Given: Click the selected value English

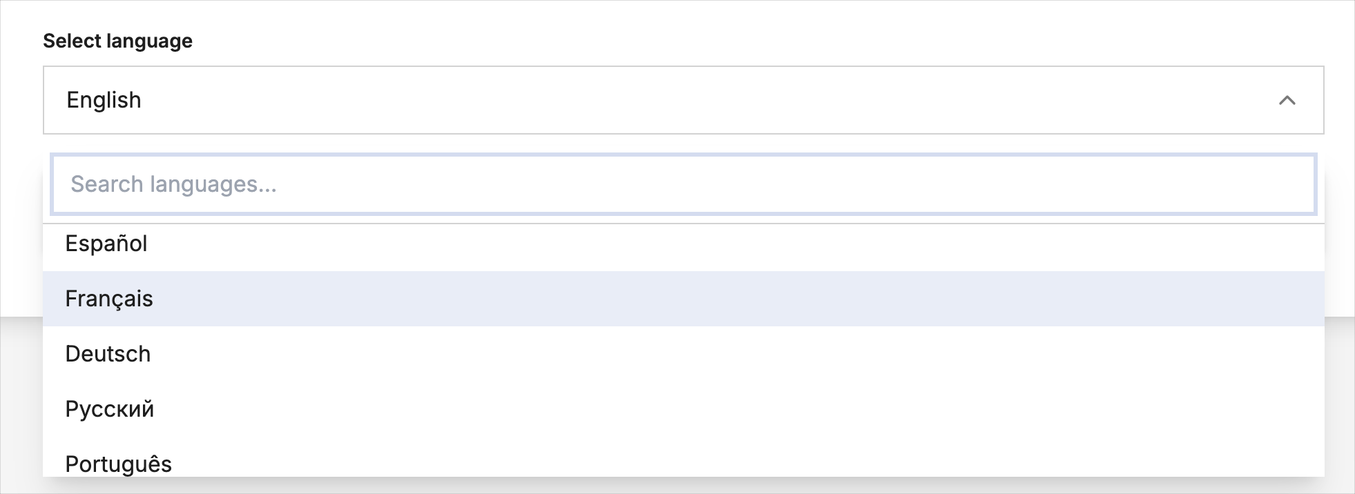Looking at the screenshot, I should click(104, 101).
